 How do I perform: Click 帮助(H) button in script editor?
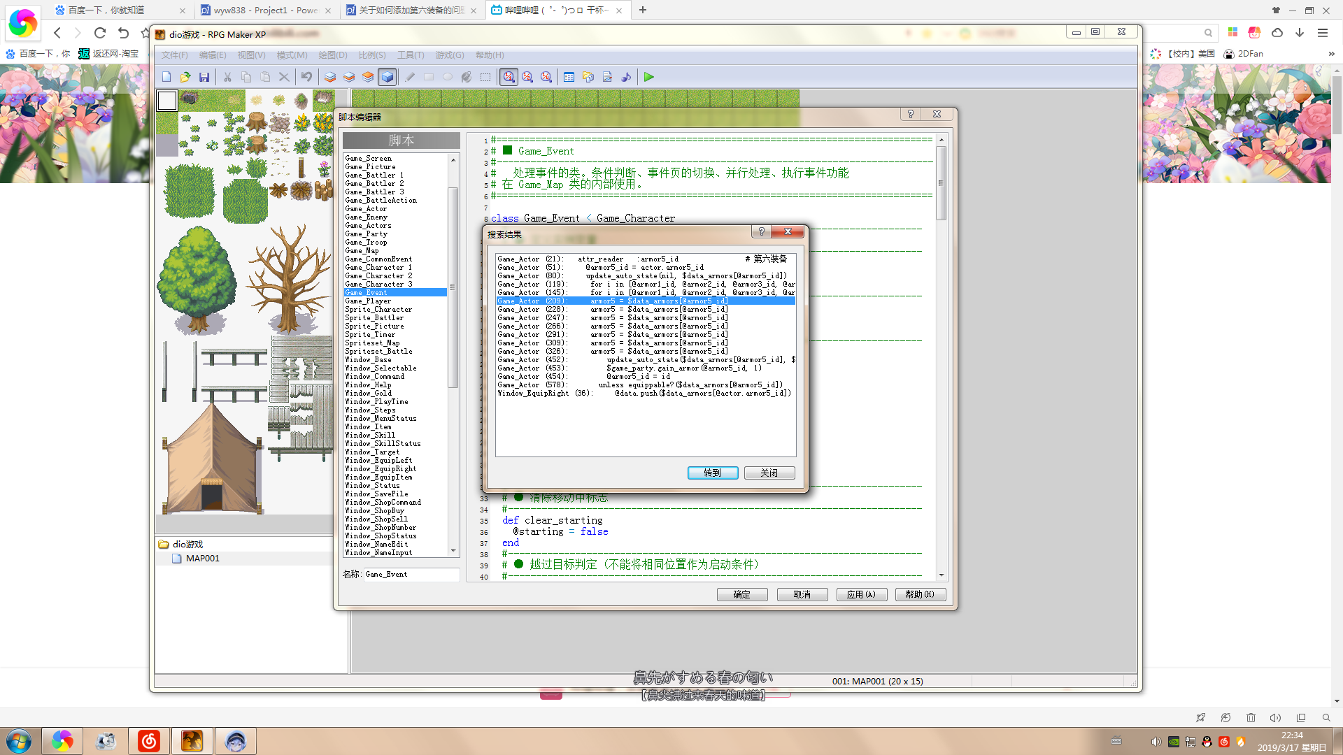pos(921,595)
